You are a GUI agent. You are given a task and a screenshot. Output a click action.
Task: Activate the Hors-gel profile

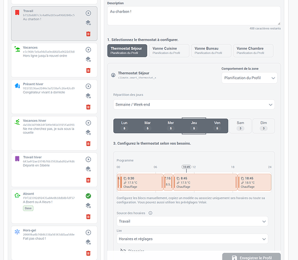(88, 232)
